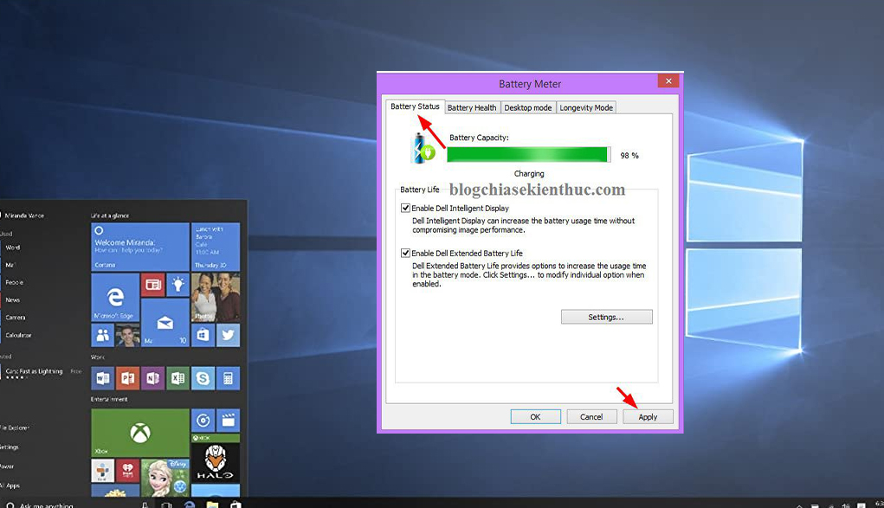Select News in Start menu list

pos(12,300)
